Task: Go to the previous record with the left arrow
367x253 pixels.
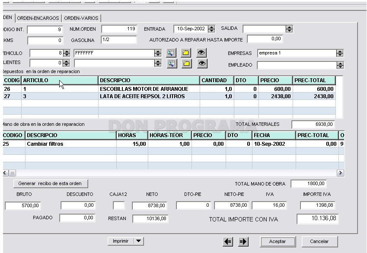Action: point(228,241)
